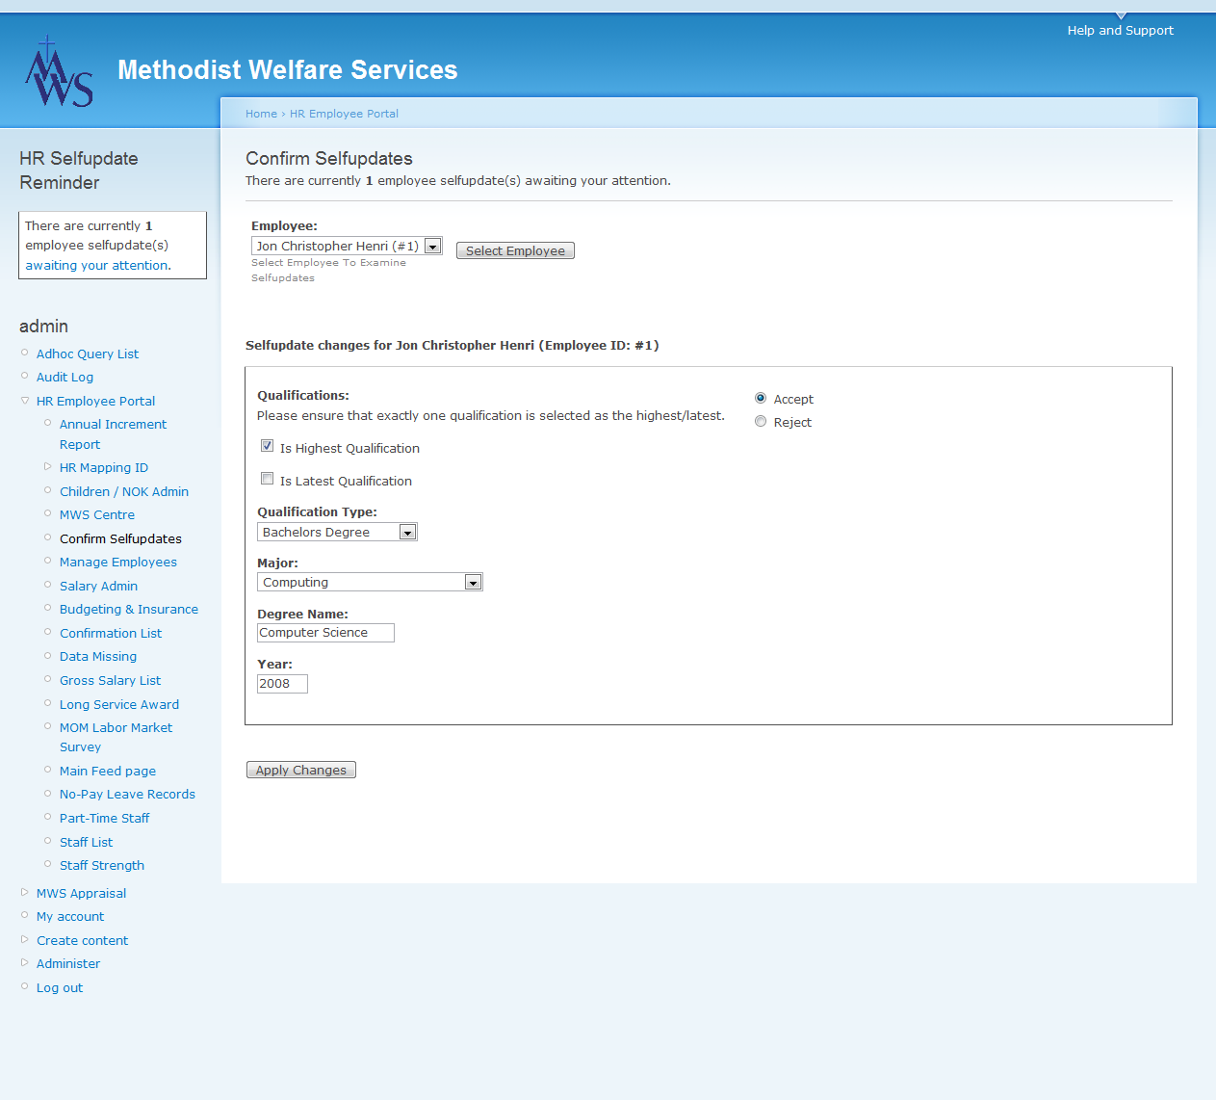Viewport: 1216px width, 1100px height.
Task: Click the Methodist Welfare Services site title
Action: [x=287, y=69]
